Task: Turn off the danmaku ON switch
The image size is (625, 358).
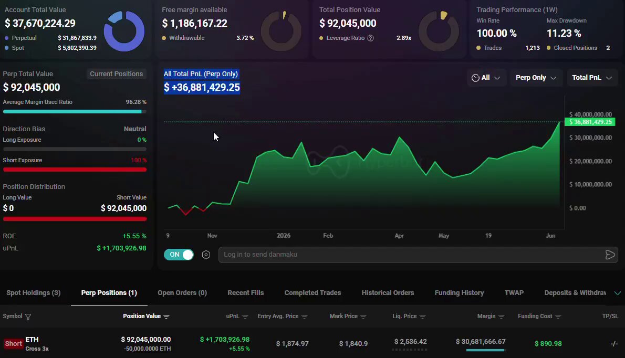Action: (x=179, y=255)
